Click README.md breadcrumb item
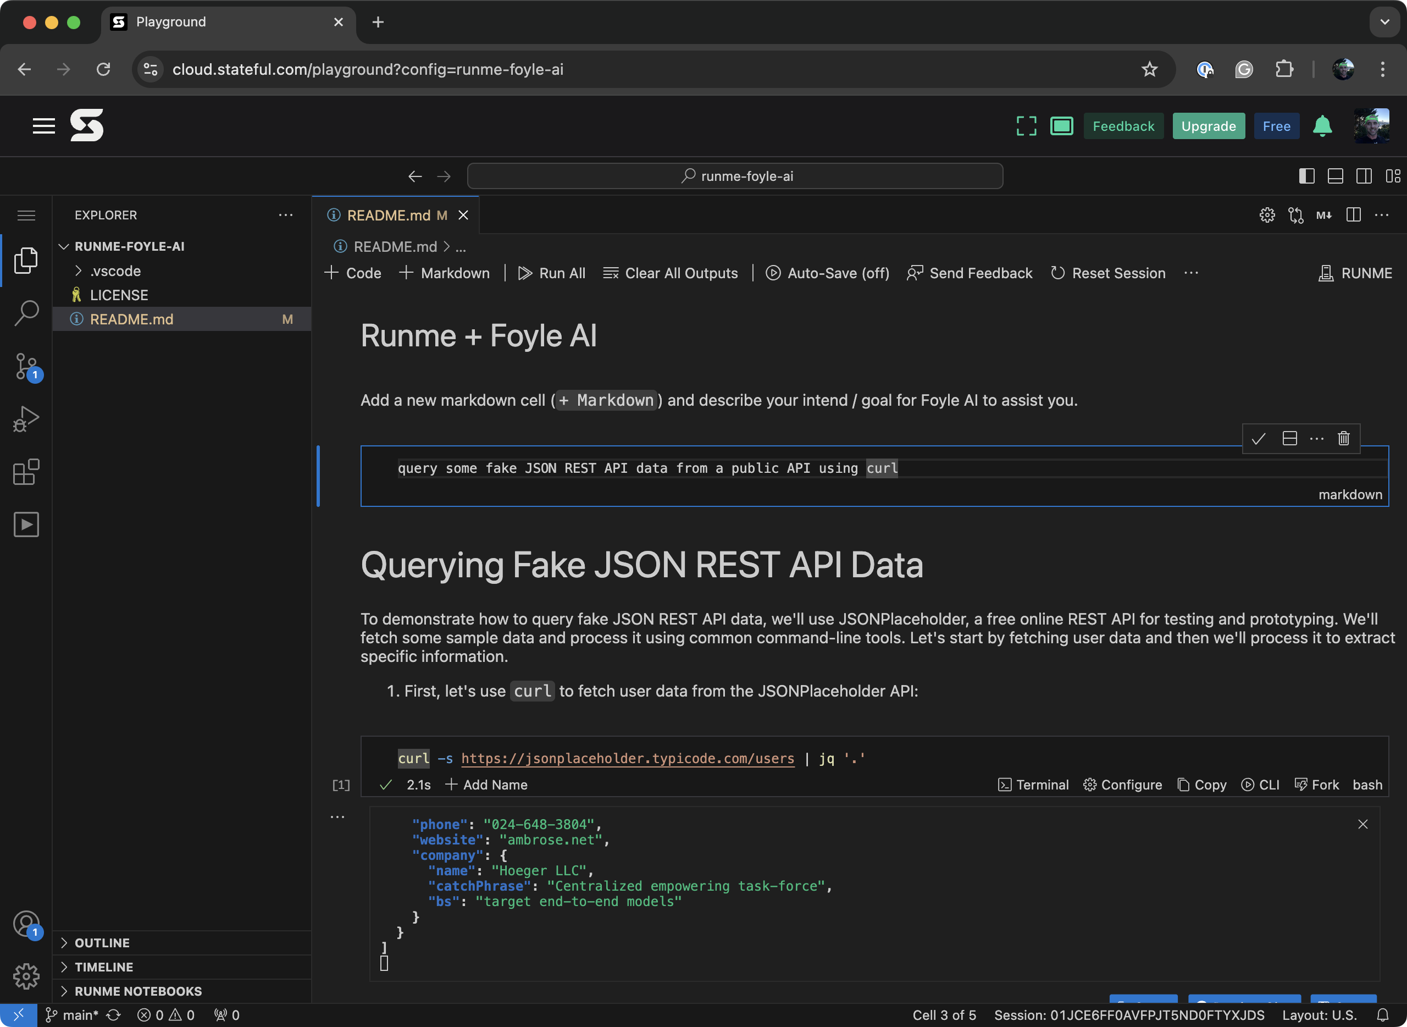The width and height of the screenshot is (1407, 1027). 395,247
